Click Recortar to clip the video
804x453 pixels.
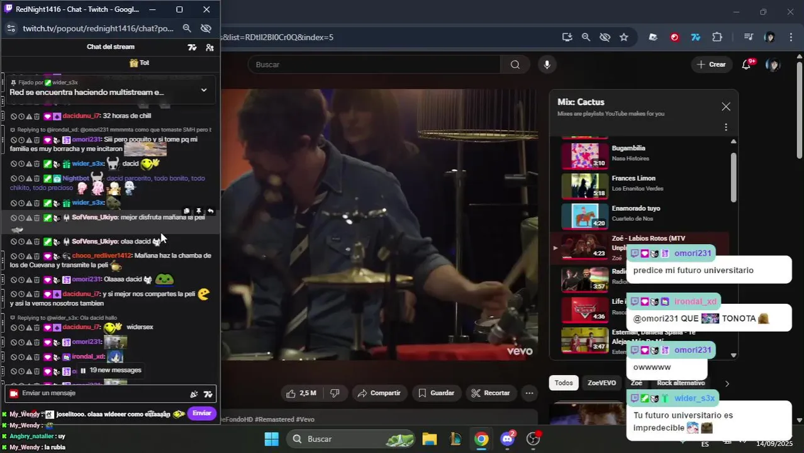coord(491,393)
